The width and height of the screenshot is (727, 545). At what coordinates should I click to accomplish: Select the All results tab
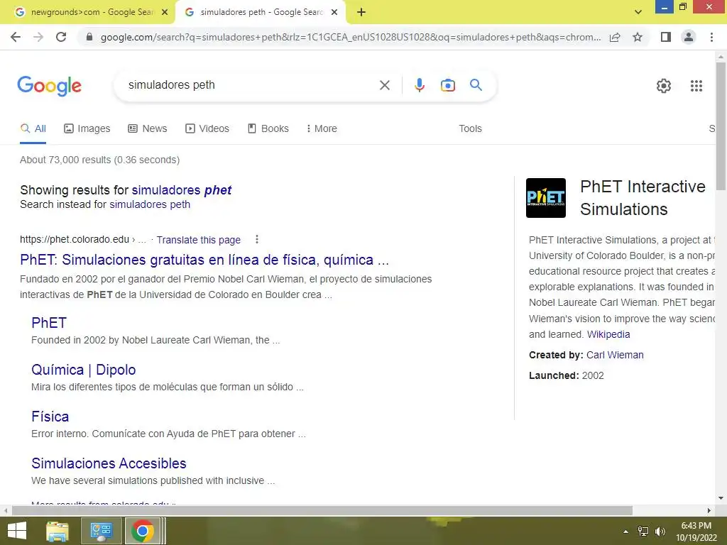[33, 128]
